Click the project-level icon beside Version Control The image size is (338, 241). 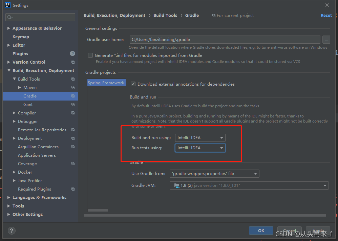pyautogui.click(x=73, y=62)
